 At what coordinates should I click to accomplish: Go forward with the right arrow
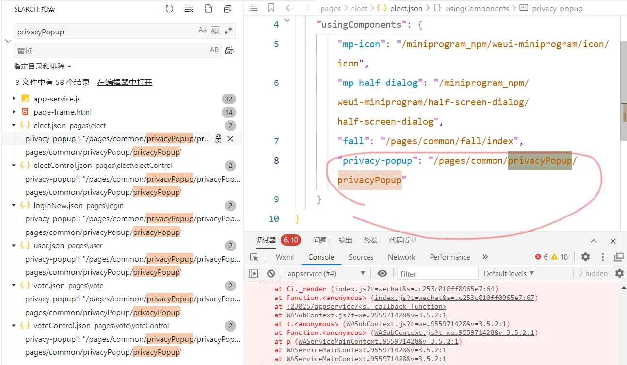point(306,8)
